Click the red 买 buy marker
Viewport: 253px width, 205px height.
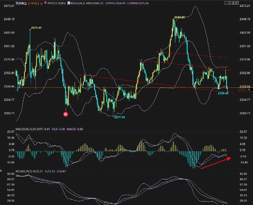65,114
